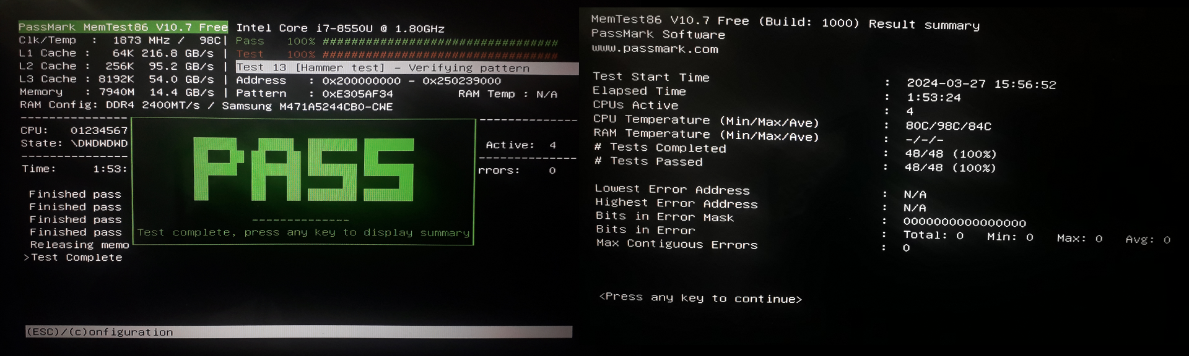Click the CPU: 01234567 line
The width and height of the screenshot is (1189, 356).
coord(74,130)
